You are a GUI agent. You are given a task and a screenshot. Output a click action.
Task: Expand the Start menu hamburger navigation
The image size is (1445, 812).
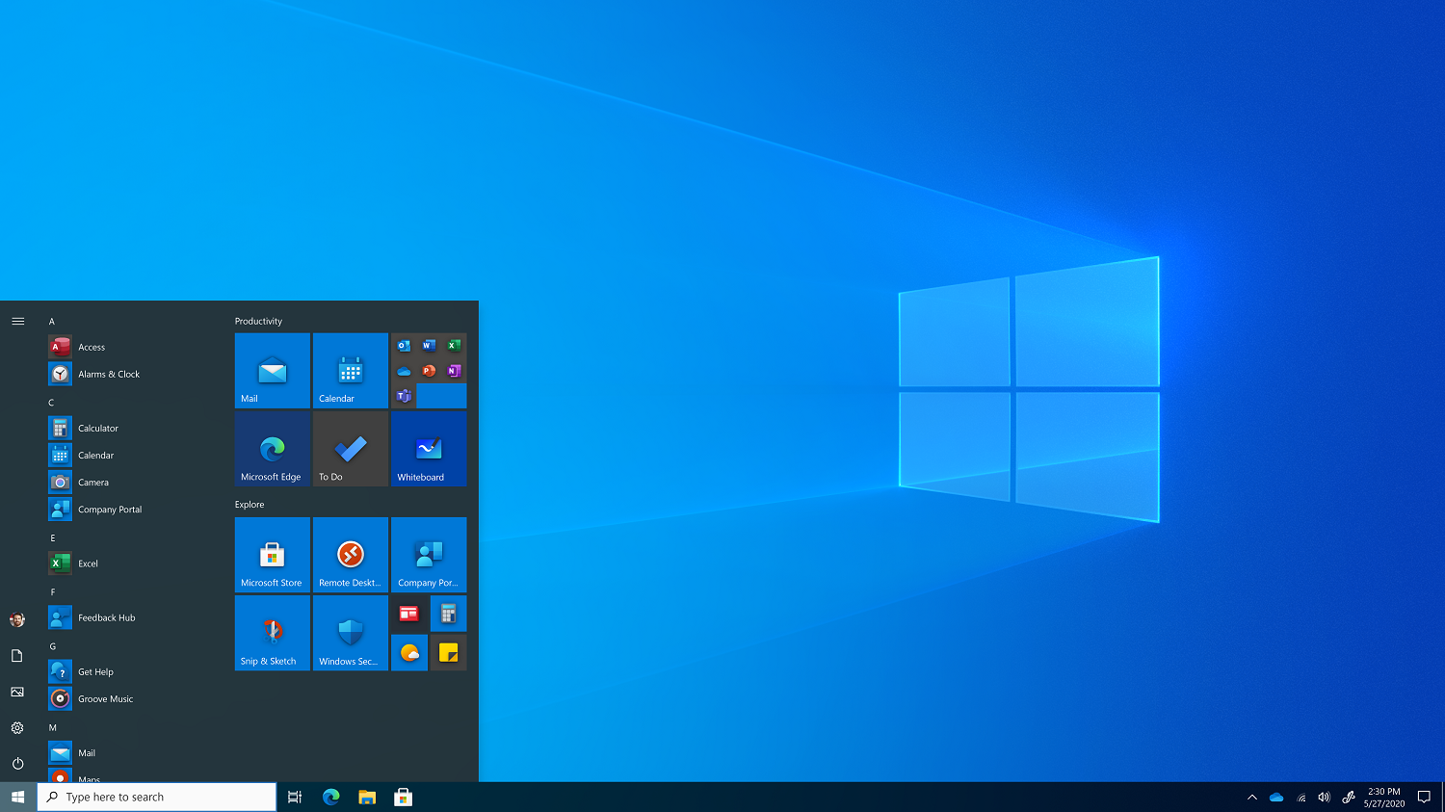17,321
